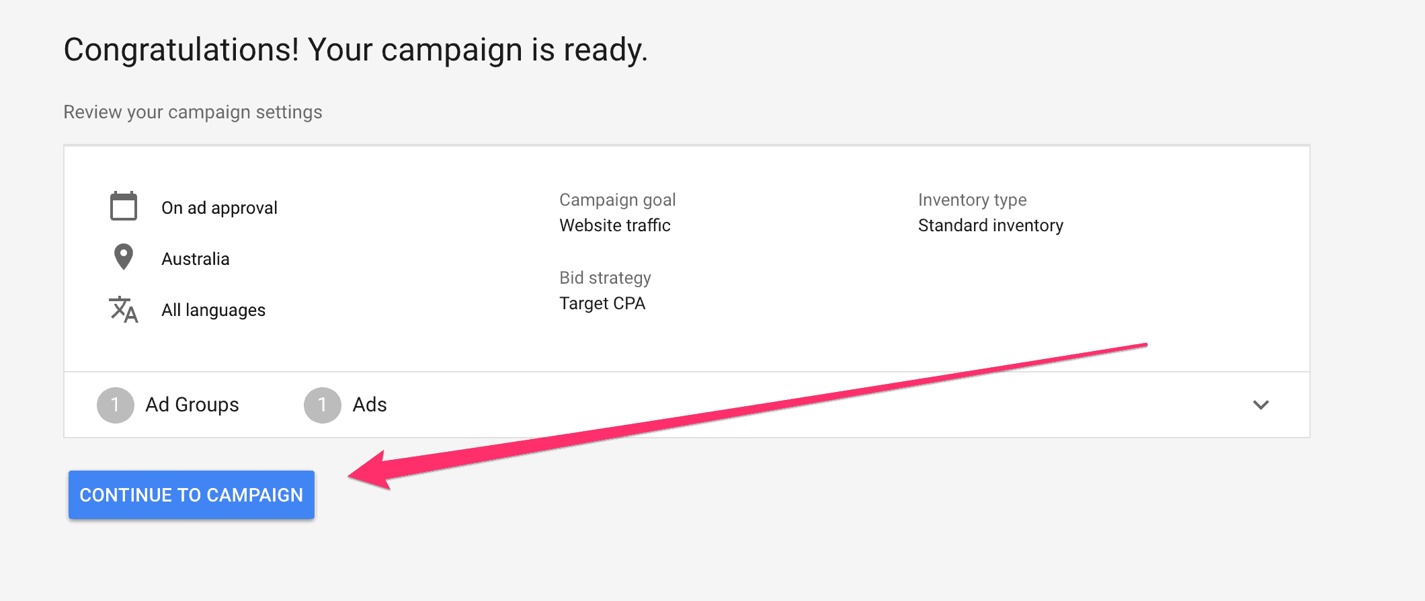Image resolution: width=1425 pixels, height=601 pixels.
Task: Click the Australia location text
Action: pos(196,259)
